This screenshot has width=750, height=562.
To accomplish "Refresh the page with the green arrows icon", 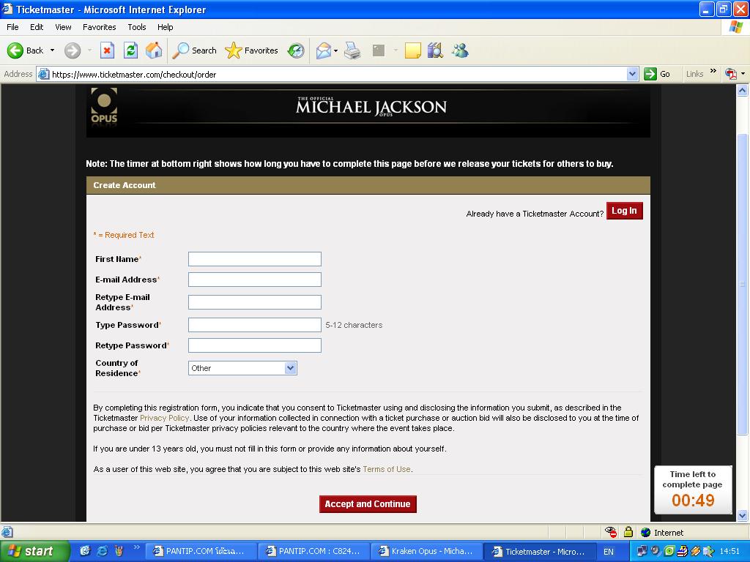I will (130, 50).
